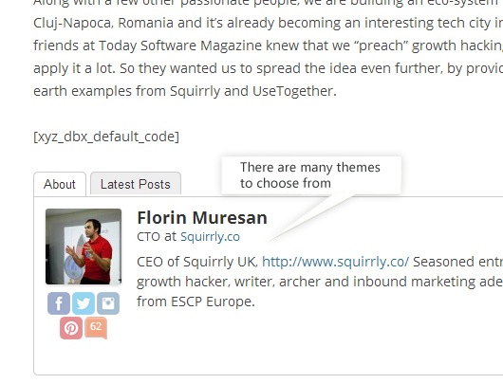Click Florin Muresan's profile photo
The width and height of the screenshot is (503, 384).
(84, 247)
